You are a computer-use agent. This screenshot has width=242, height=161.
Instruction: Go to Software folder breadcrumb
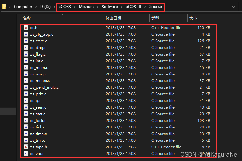pyautogui.click(x=110, y=7)
